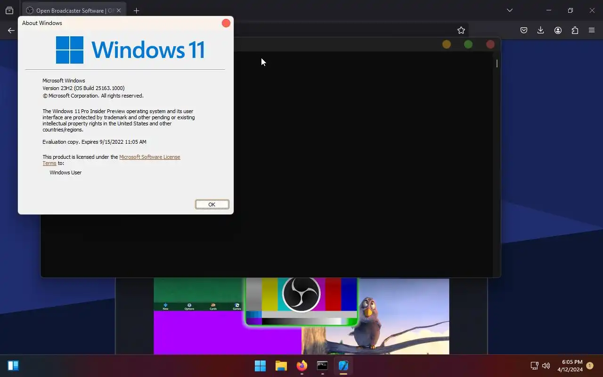This screenshot has height=377, width=603.
Task: Click New icon in the solitaire screenshot
Action: (165, 306)
